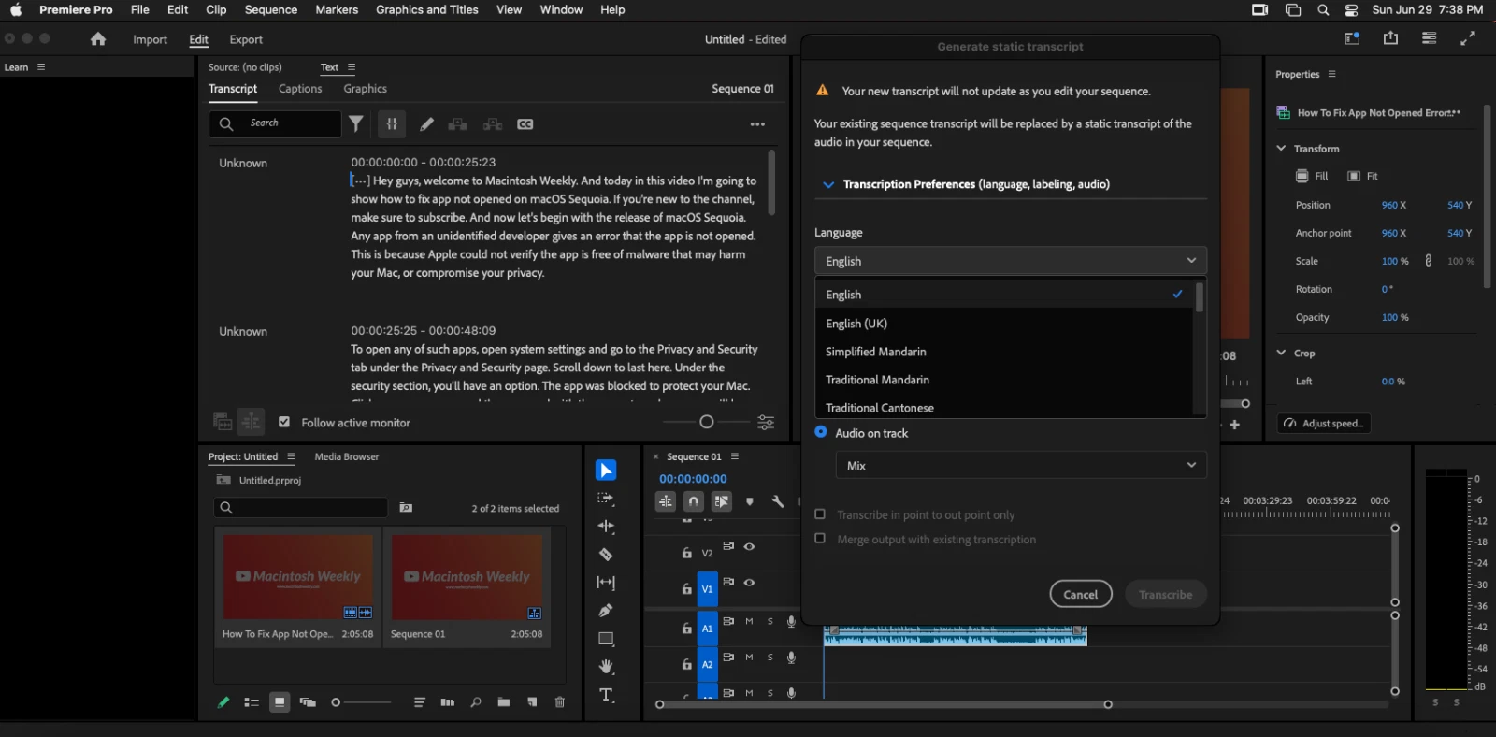The image size is (1496, 737).
Task: Click the Sort Icons button in Project panel
Action: pyautogui.click(x=420, y=702)
